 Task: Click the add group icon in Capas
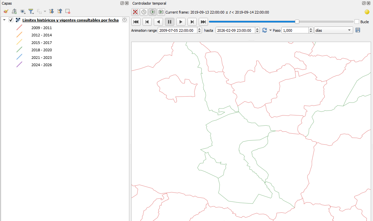tap(14, 11)
